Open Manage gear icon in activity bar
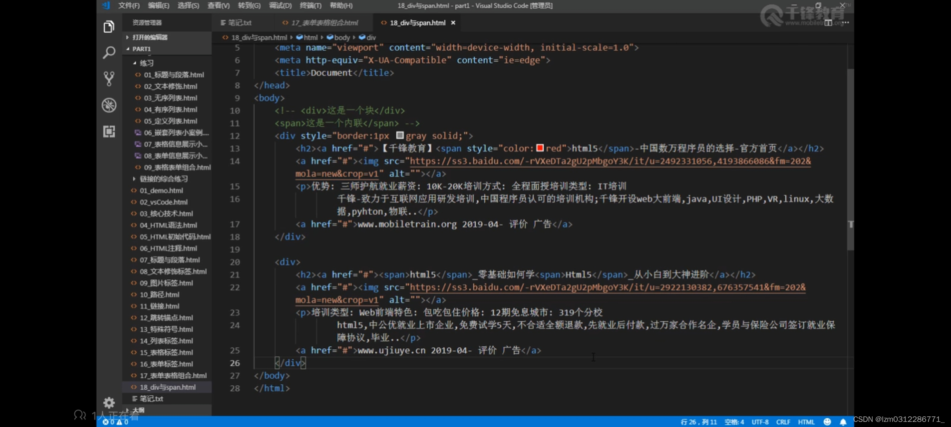951x427 pixels. (x=109, y=402)
